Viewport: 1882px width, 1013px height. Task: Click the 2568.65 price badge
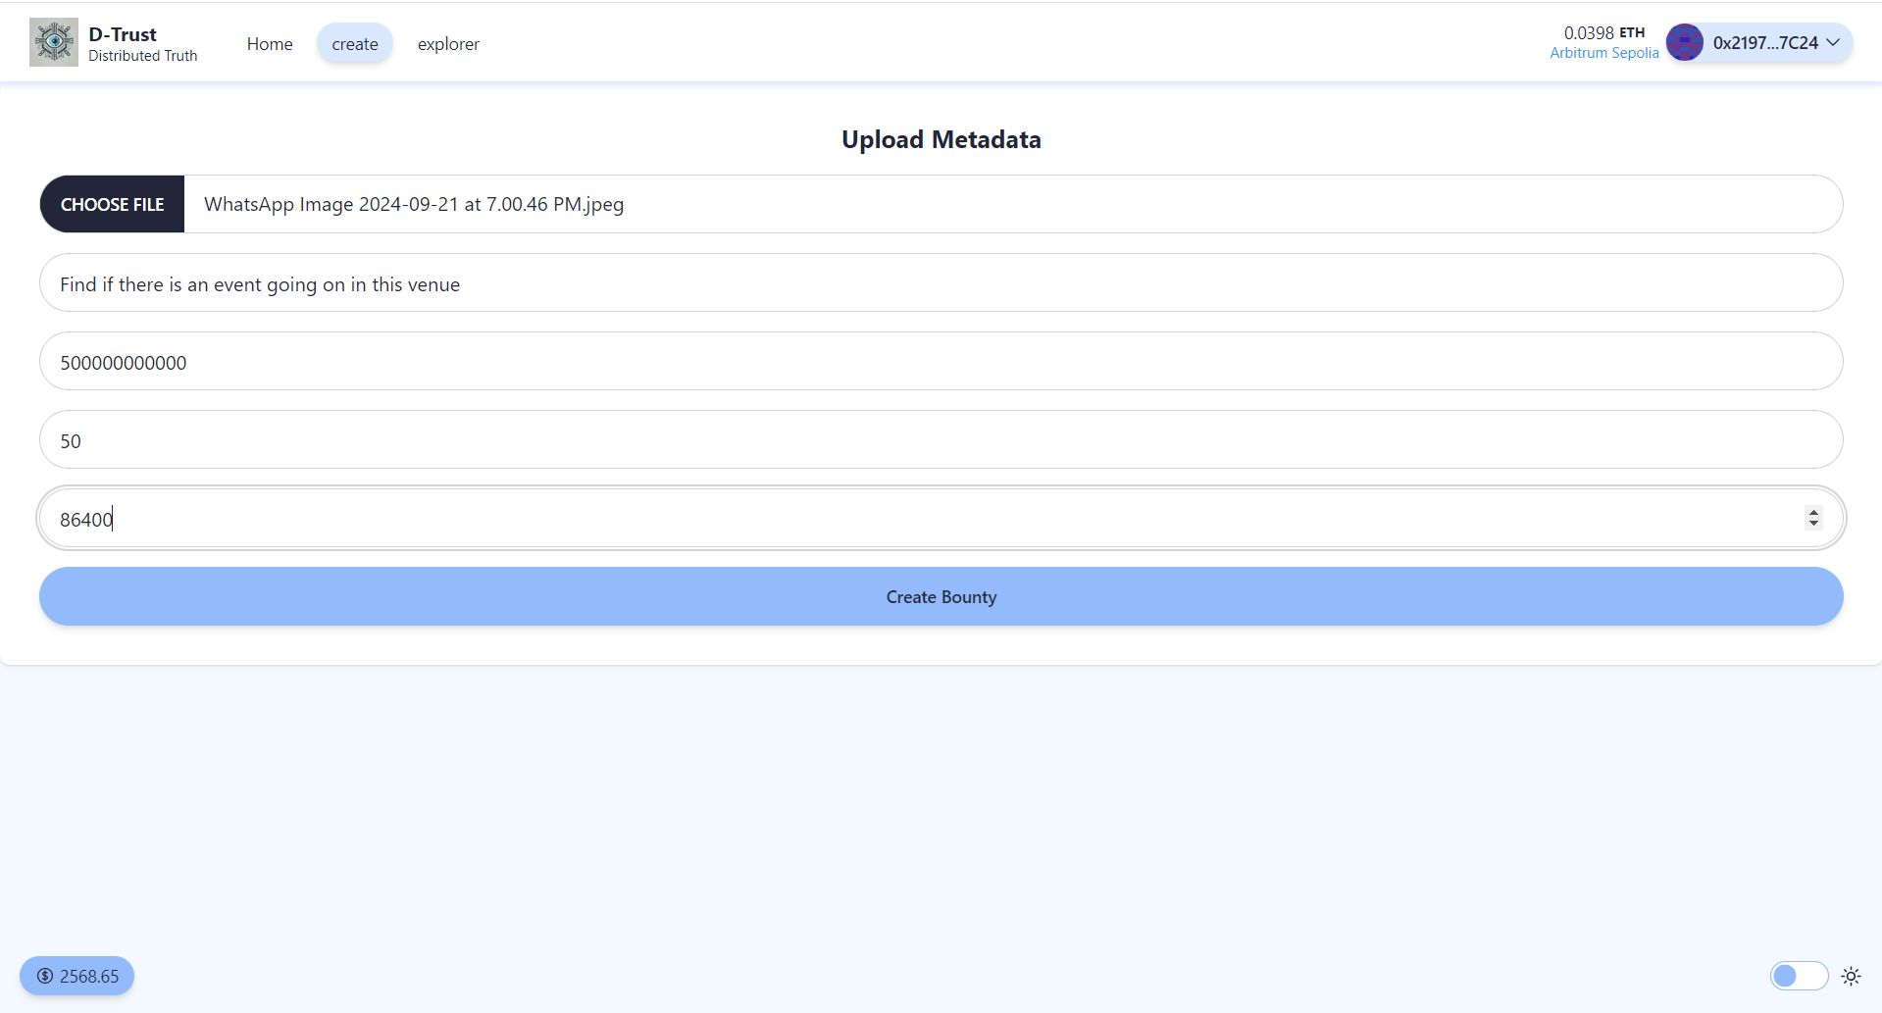click(76, 976)
